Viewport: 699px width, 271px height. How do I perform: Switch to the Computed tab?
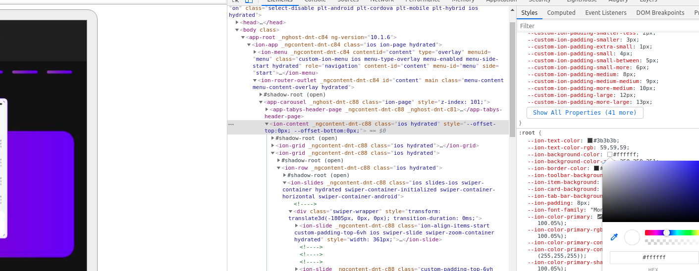pos(561,13)
